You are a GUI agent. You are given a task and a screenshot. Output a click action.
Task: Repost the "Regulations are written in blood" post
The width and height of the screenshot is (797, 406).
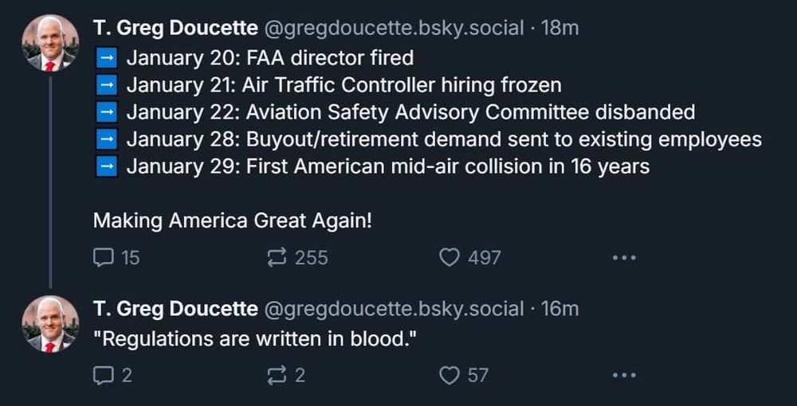pos(277,375)
